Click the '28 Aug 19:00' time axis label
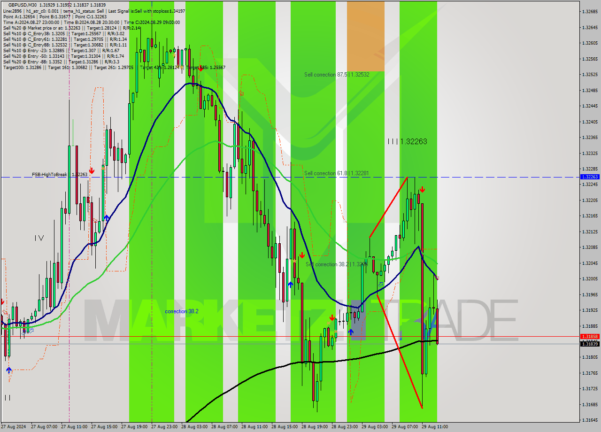Viewport: 601px width, 432px height. [x=316, y=427]
